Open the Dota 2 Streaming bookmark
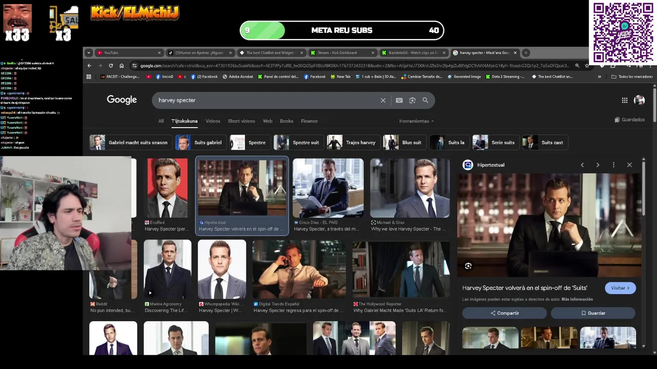 (x=504, y=76)
